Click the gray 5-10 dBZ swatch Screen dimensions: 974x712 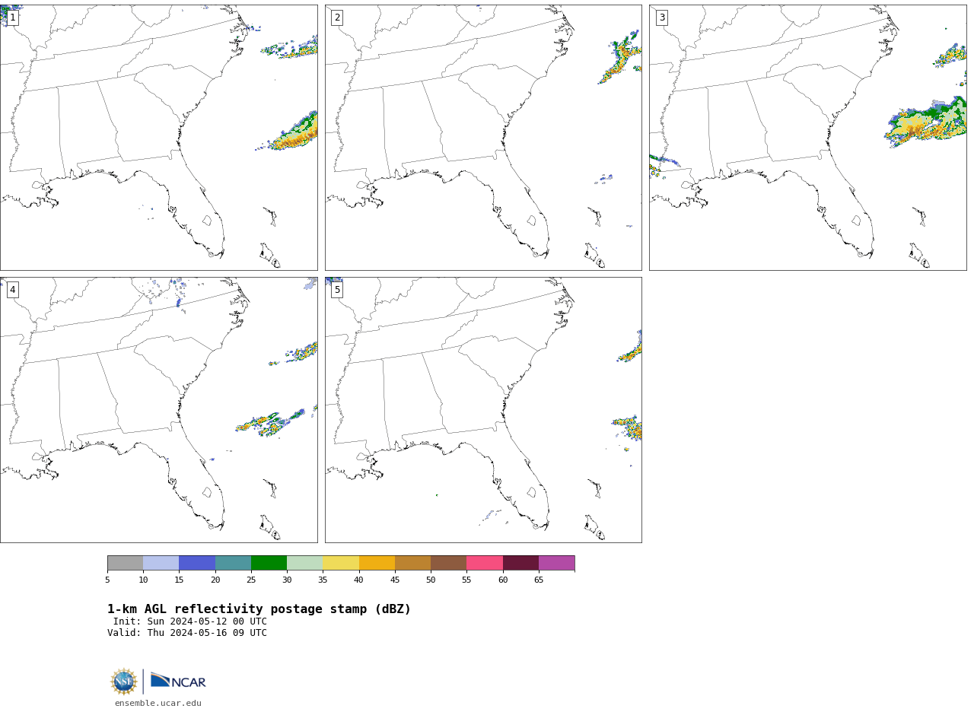coord(125,563)
